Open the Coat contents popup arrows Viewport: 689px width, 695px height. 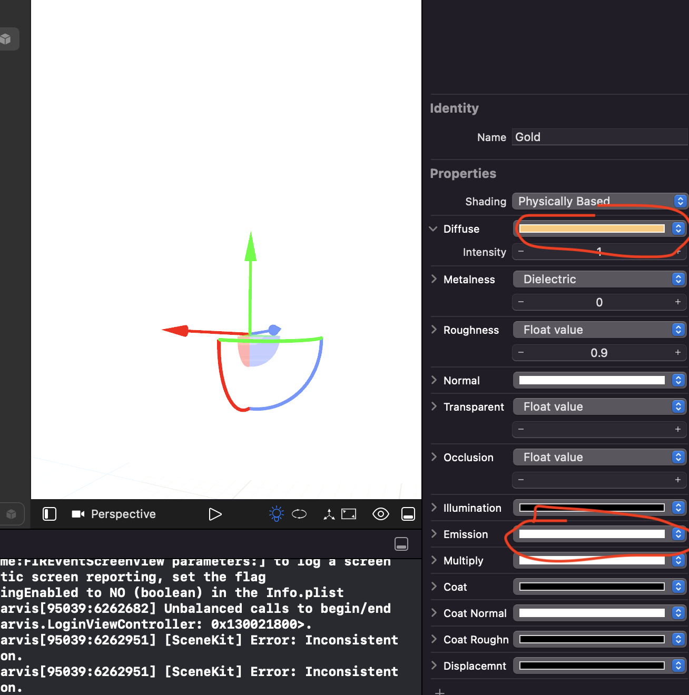(x=678, y=587)
